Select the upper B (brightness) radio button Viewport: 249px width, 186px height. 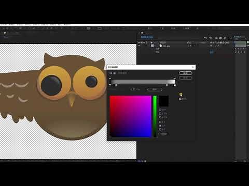pos(160,117)
